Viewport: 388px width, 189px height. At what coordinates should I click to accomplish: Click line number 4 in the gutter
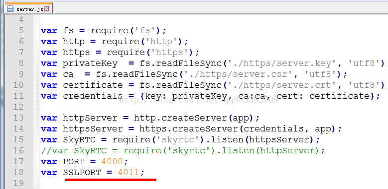point(21,19)
